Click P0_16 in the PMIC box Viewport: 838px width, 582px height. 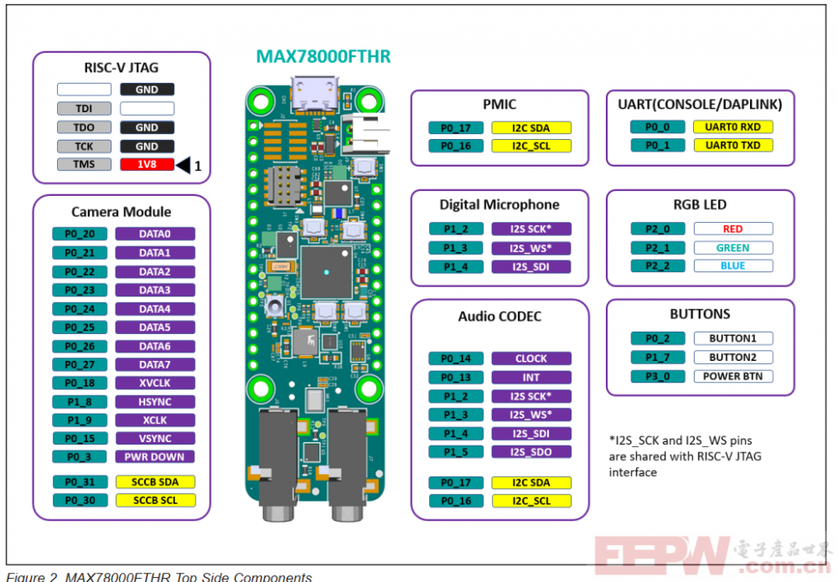pos(456,147)
